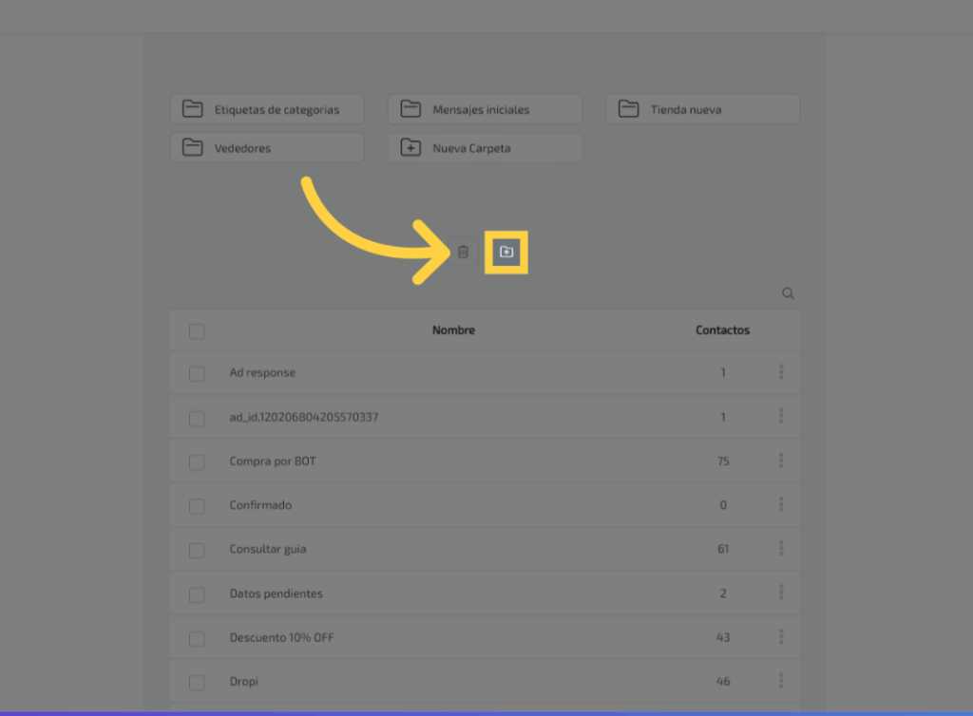Select the Confirmado row checkbox

[x=197, y=506]
